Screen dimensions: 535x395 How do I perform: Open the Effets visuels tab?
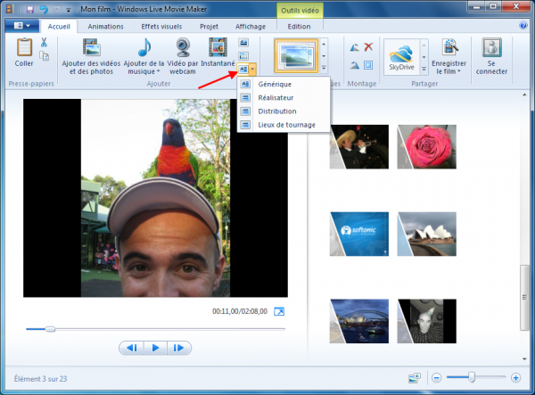tap(160, 27)
